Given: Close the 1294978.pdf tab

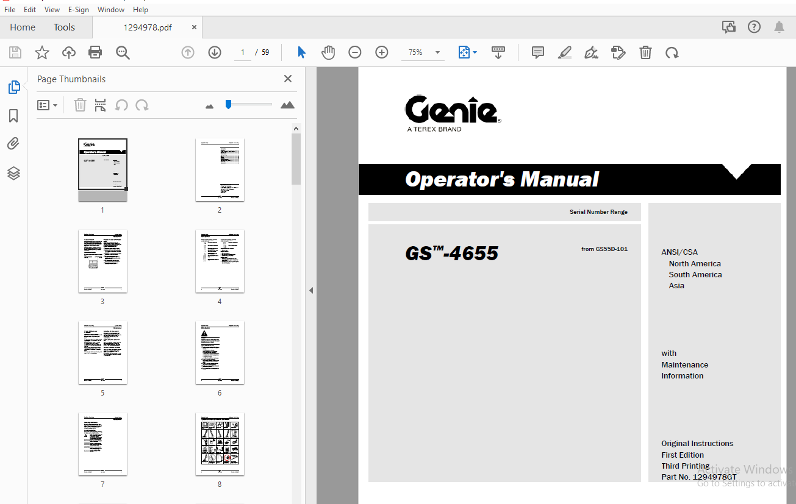Looking at the screenshot, I should 194,27.
